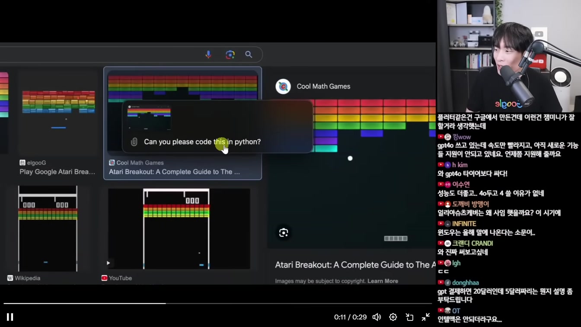Click the prompt text 'Can you please code this in python?'
The height and width of the screenshot is (327, 581).
(x=202, y=142)
